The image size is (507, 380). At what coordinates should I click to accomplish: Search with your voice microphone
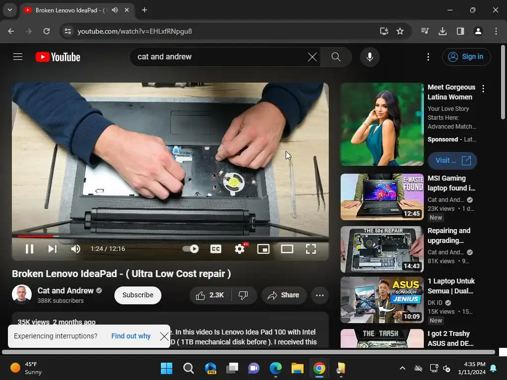(369, 57)
